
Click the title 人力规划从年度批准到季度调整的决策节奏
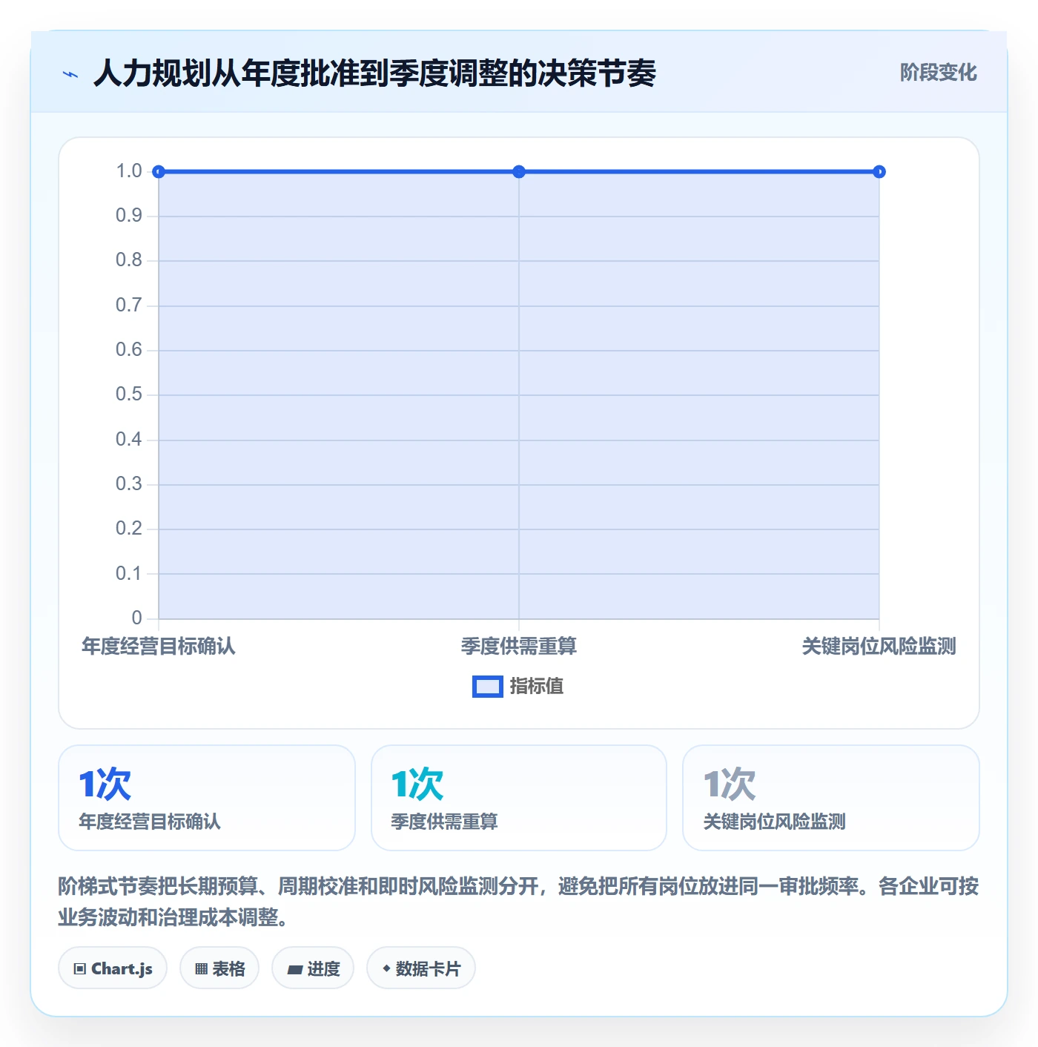click(375, 73)
